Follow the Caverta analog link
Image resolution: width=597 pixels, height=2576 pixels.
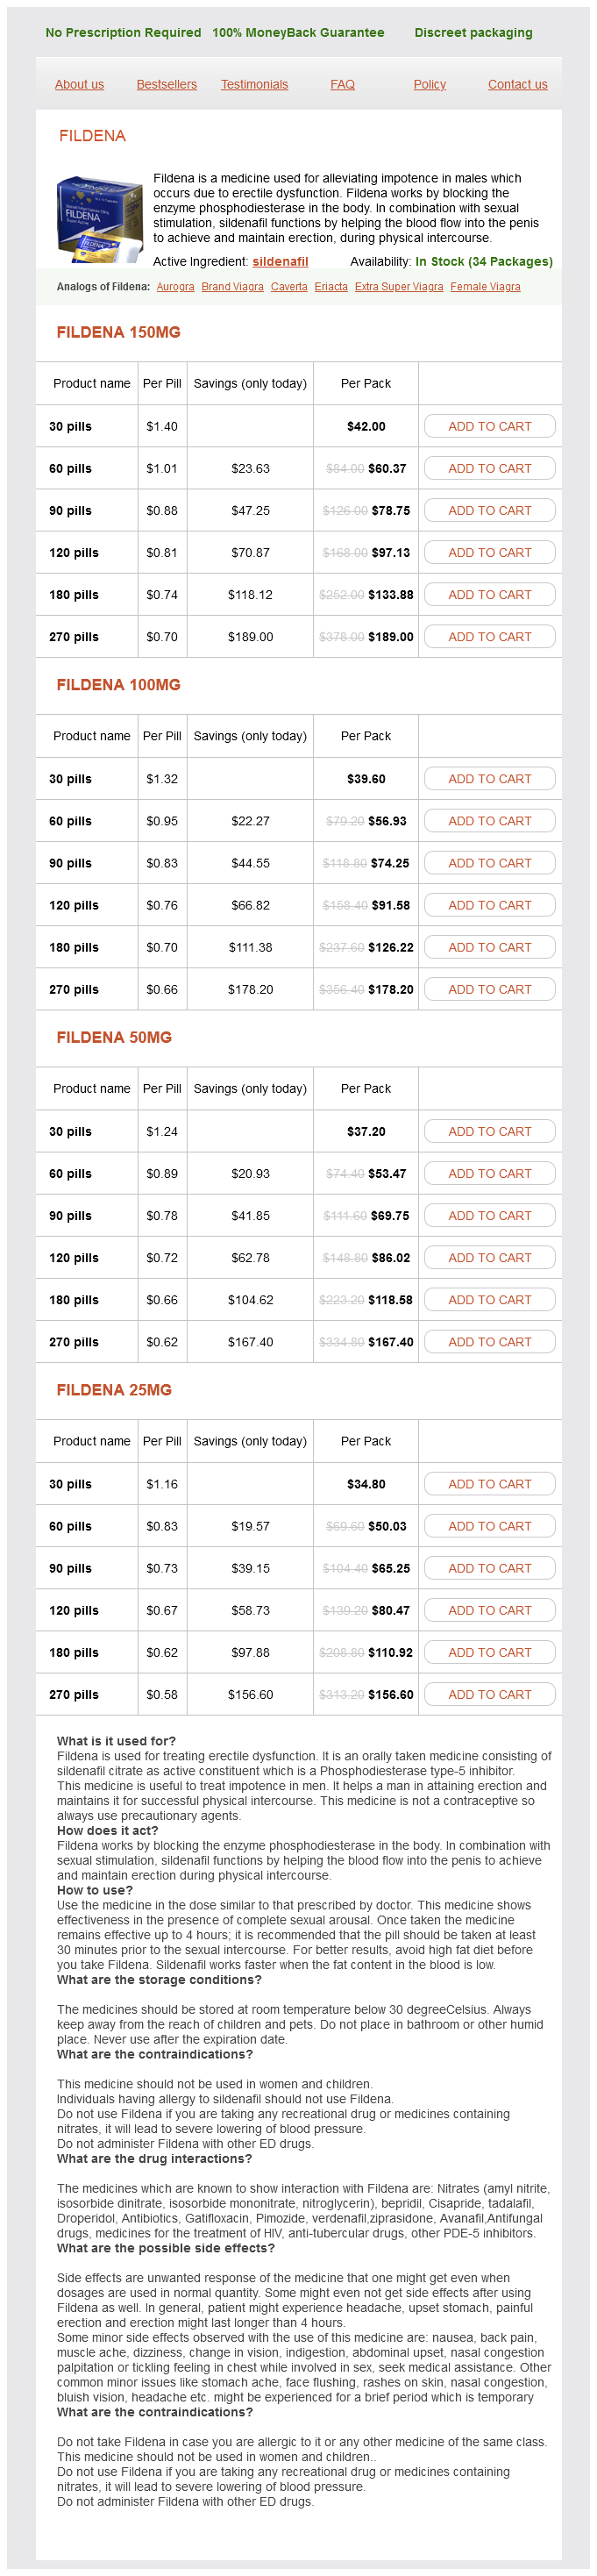click(289, 287)
